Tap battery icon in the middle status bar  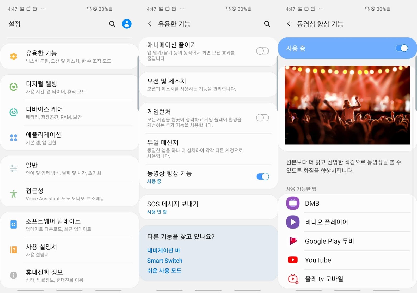tap(249, 9)
